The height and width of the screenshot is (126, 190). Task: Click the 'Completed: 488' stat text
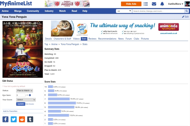point(51,58)
